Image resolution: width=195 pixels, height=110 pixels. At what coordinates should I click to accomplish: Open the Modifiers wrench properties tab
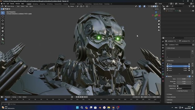(x=163, y=63)
